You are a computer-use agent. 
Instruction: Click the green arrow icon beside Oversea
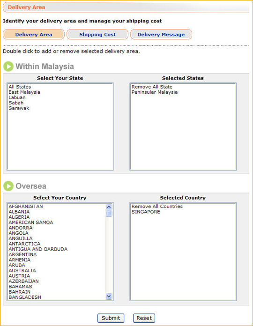click(8, 186)
